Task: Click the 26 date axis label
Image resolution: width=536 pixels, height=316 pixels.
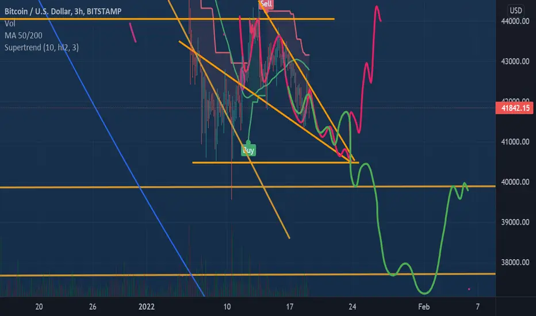Action: pos(93,307)
